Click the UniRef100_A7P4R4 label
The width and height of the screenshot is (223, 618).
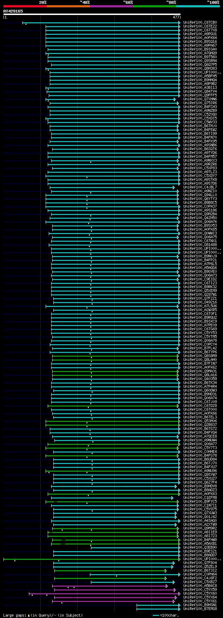point(200,387)
